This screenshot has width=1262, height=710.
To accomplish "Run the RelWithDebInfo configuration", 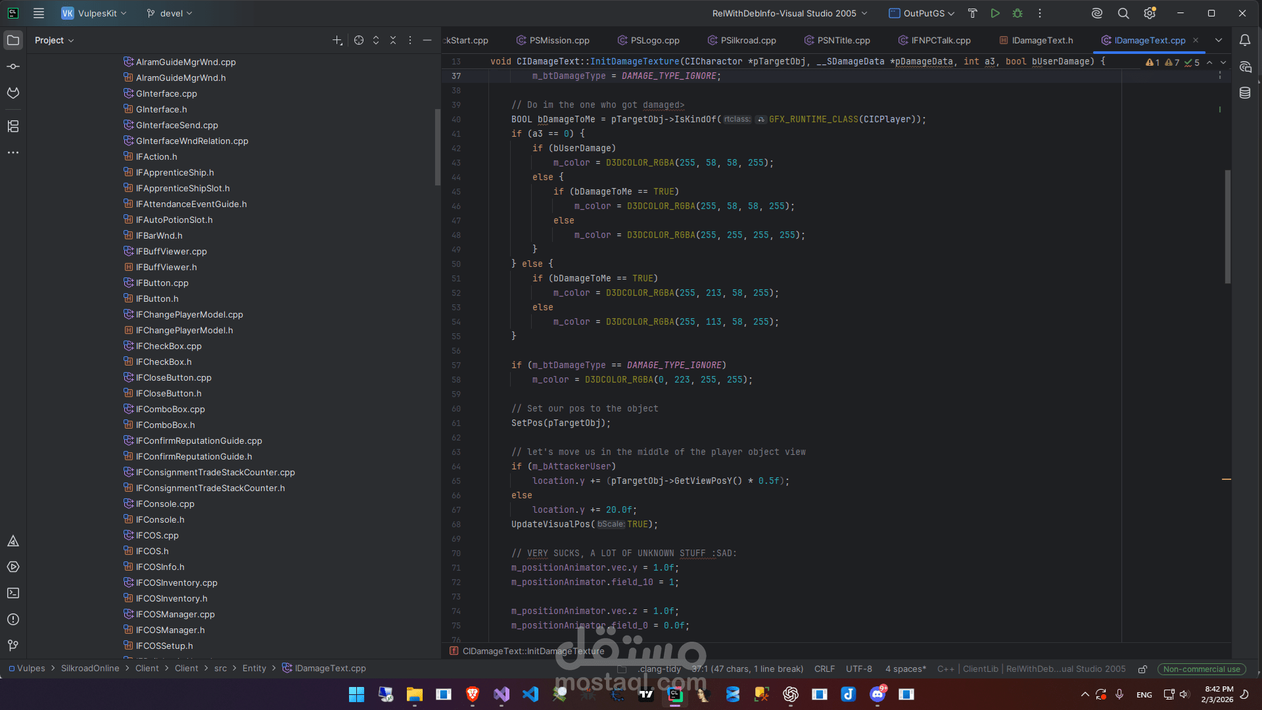I will (x=994, y=13).
